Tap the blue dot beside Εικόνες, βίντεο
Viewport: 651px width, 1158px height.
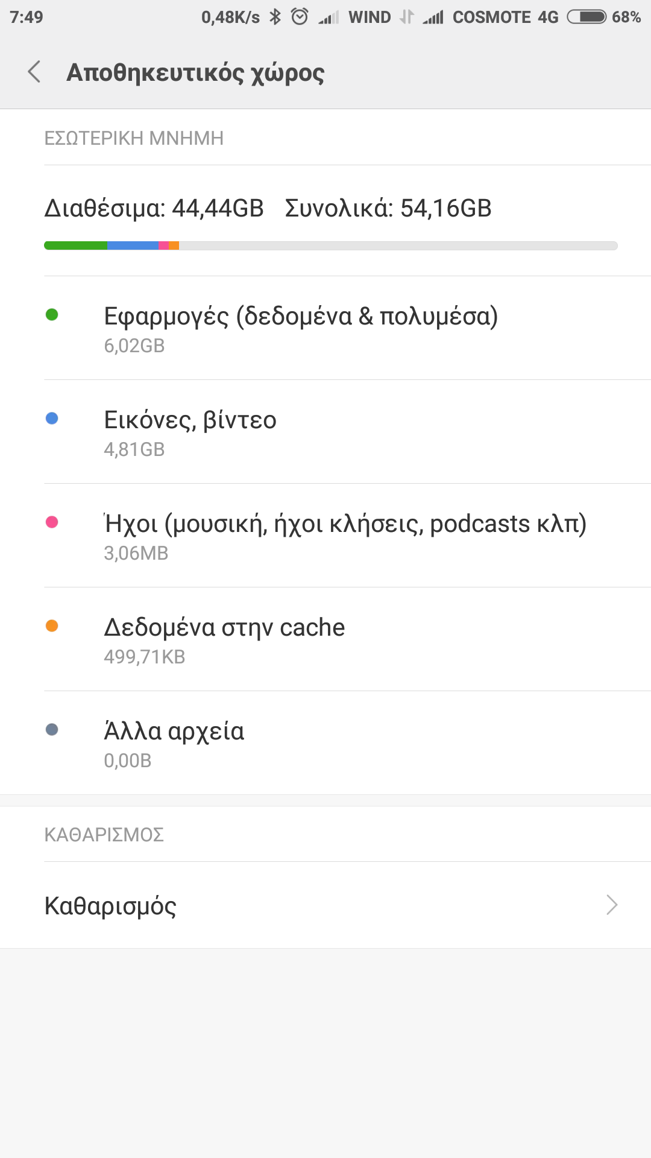tap(52, 418)
